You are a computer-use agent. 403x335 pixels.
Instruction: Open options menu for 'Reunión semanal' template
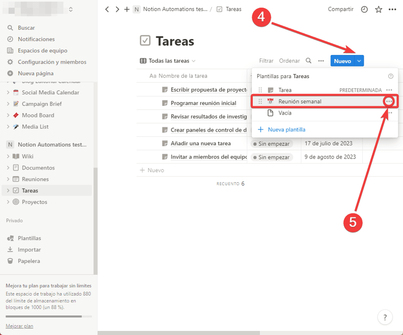click(389, 101)
